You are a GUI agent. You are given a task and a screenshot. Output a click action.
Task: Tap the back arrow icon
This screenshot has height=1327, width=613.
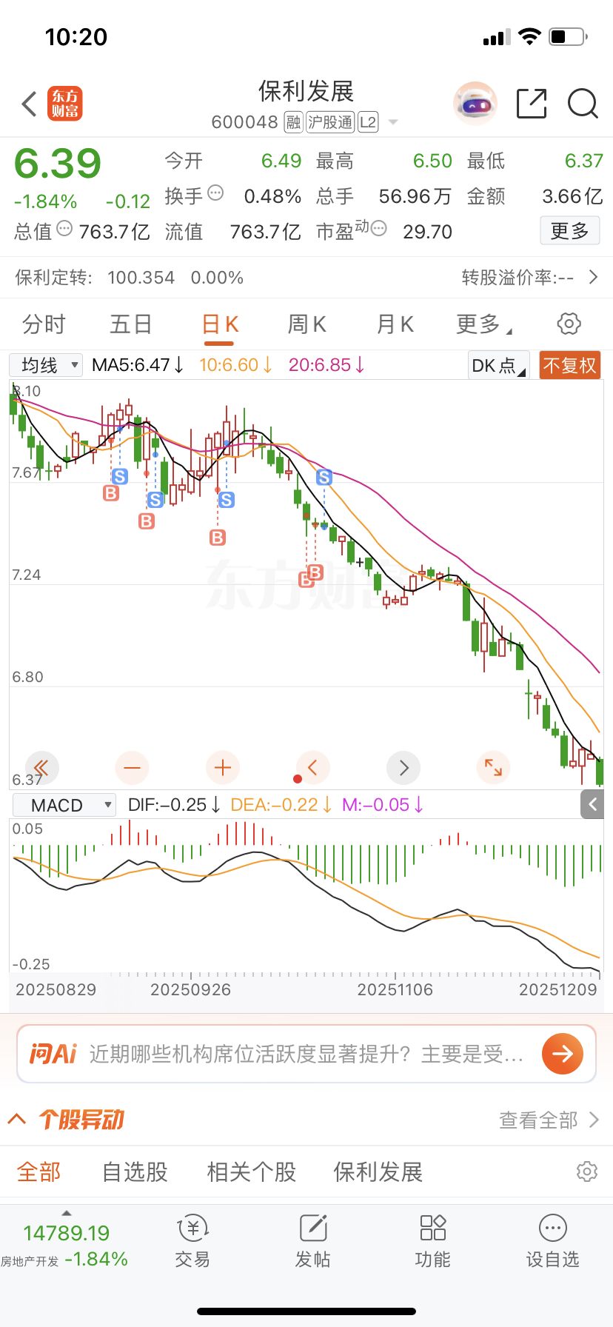coord(30,104)
